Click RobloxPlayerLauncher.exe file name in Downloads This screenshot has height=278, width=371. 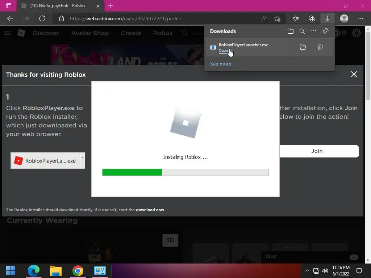coord(243,45)
